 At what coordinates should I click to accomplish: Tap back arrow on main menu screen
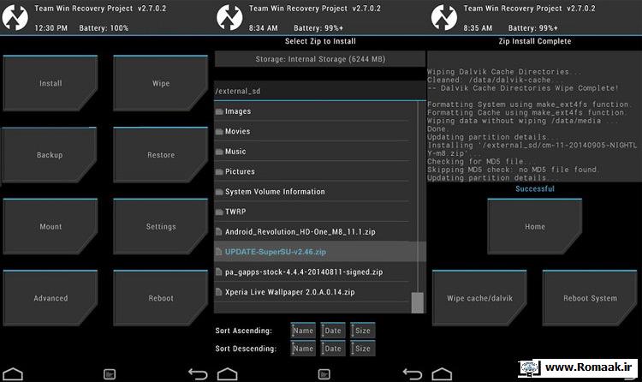tap(198, 373)
